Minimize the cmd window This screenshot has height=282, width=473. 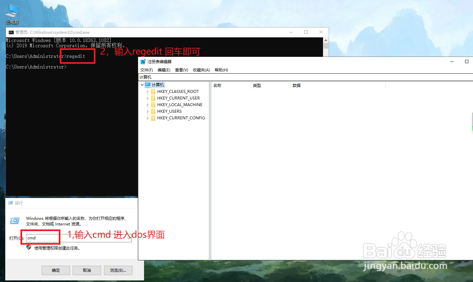(291, 32)
